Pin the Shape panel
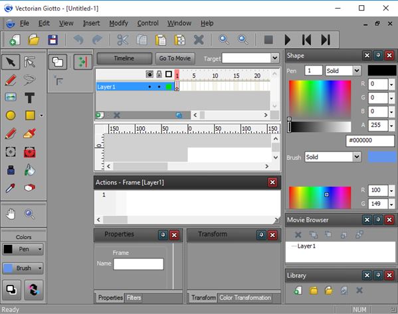The image size is (398, 314). (x=378, y=55)
